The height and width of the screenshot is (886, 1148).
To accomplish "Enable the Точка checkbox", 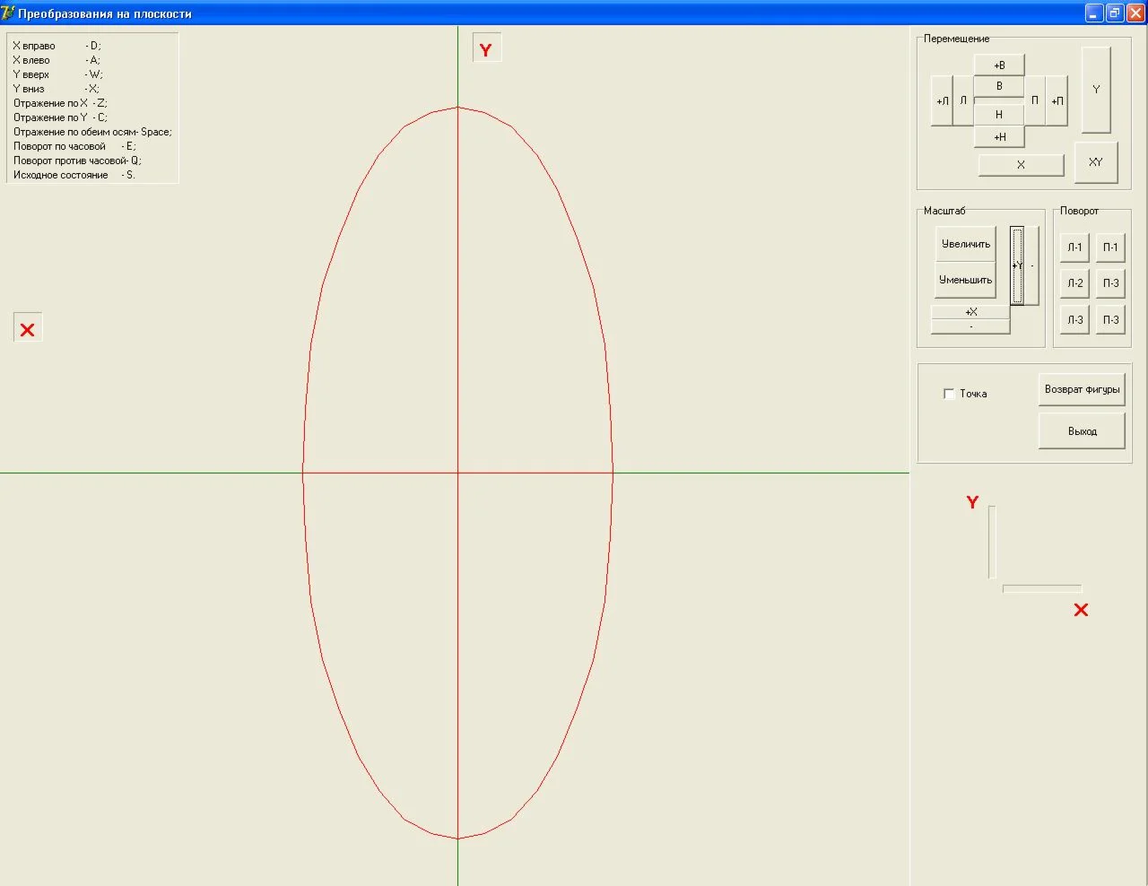I will (949, 394).
